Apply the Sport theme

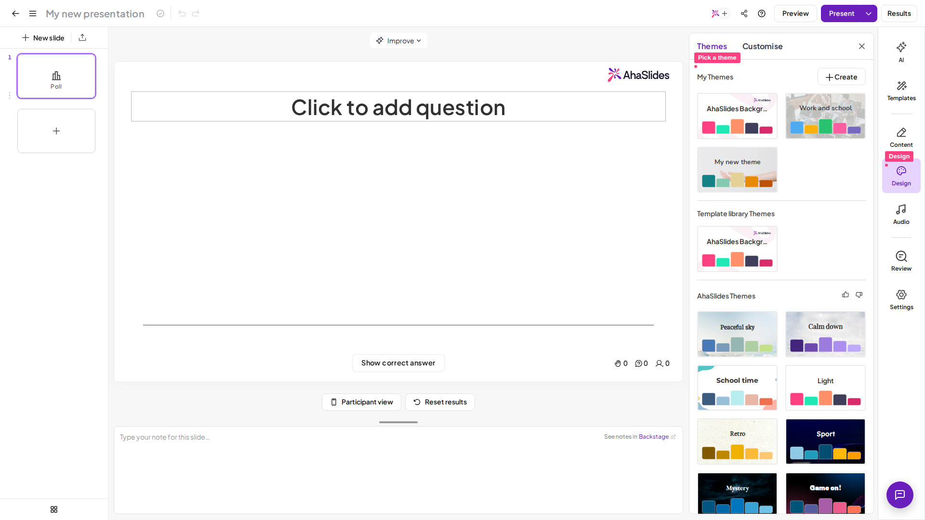click(825, 442)
